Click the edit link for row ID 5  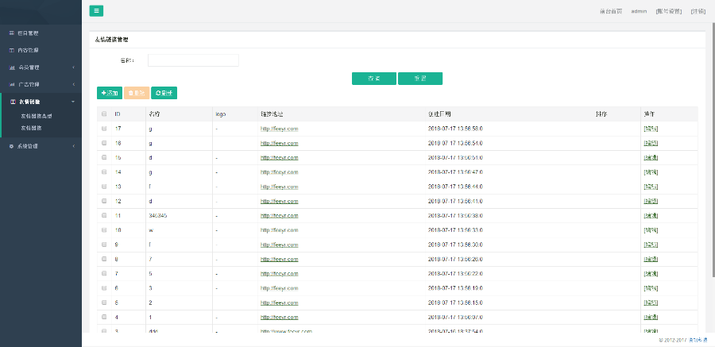point(651,303)
